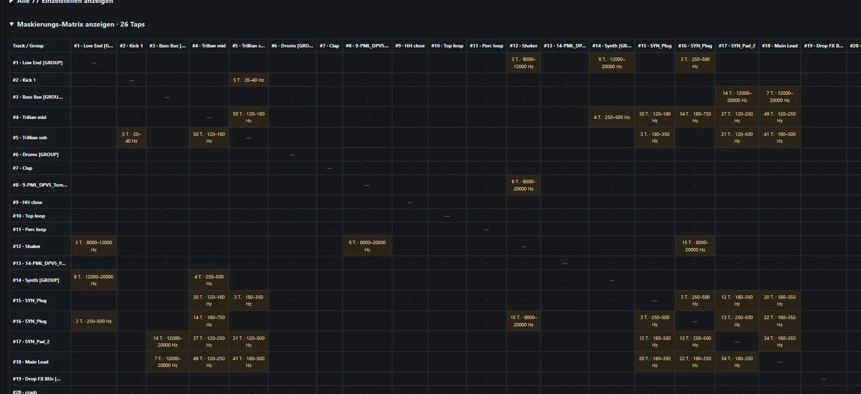Click column header #7 · Clap

tap(329, 46)
